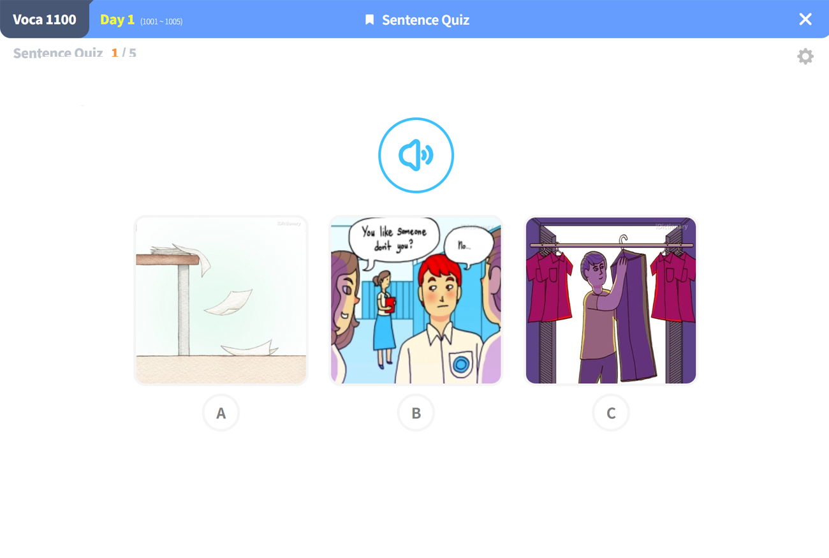Choose the red-haired boy comic picture
The height and width of the screenshot is (558, 829).
(x=416, y=300)
